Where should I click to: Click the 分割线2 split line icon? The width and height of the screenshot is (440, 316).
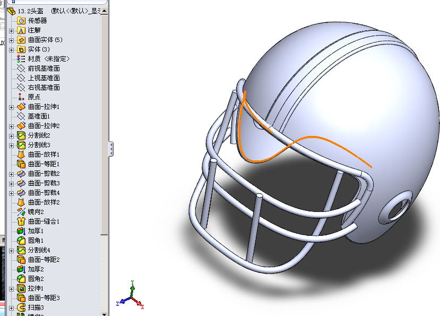21,135
